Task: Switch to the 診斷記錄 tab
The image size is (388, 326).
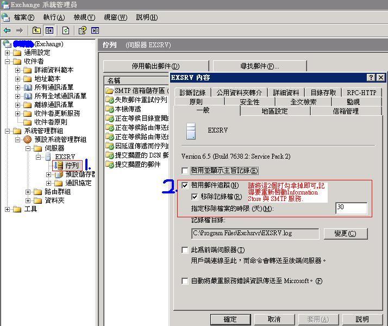Action: coord(192,93)
